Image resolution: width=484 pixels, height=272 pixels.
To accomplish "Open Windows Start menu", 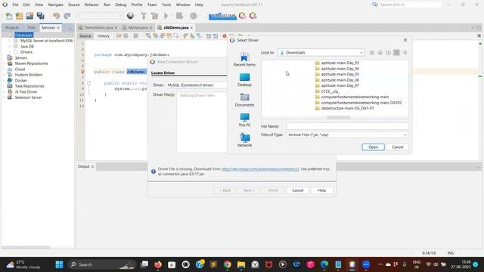I will (x=59, y=264).
